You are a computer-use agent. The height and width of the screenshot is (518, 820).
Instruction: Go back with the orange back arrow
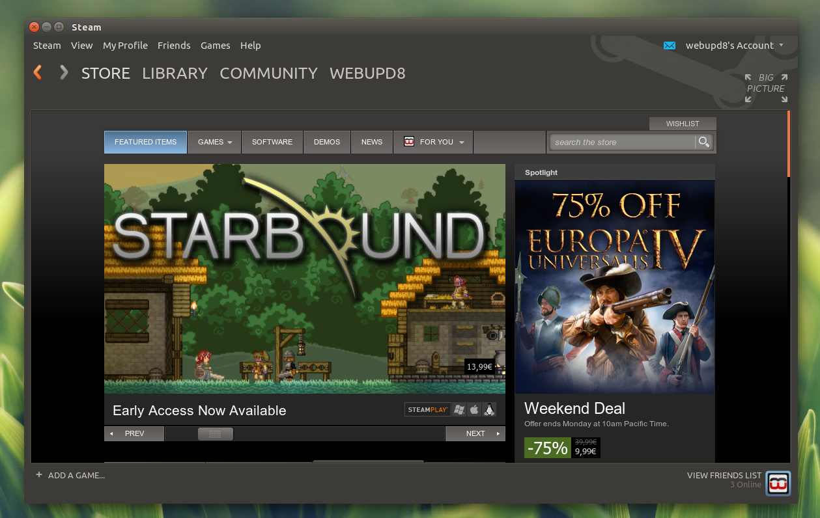pos(38,72)
